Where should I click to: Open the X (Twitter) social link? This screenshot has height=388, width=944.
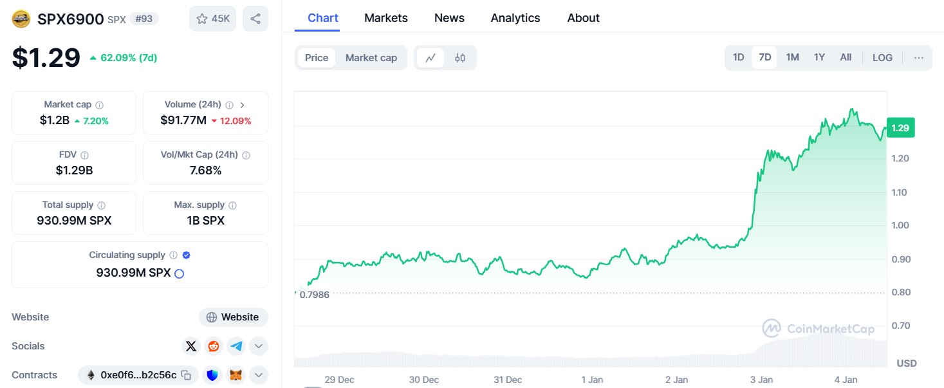pos(191,346)
